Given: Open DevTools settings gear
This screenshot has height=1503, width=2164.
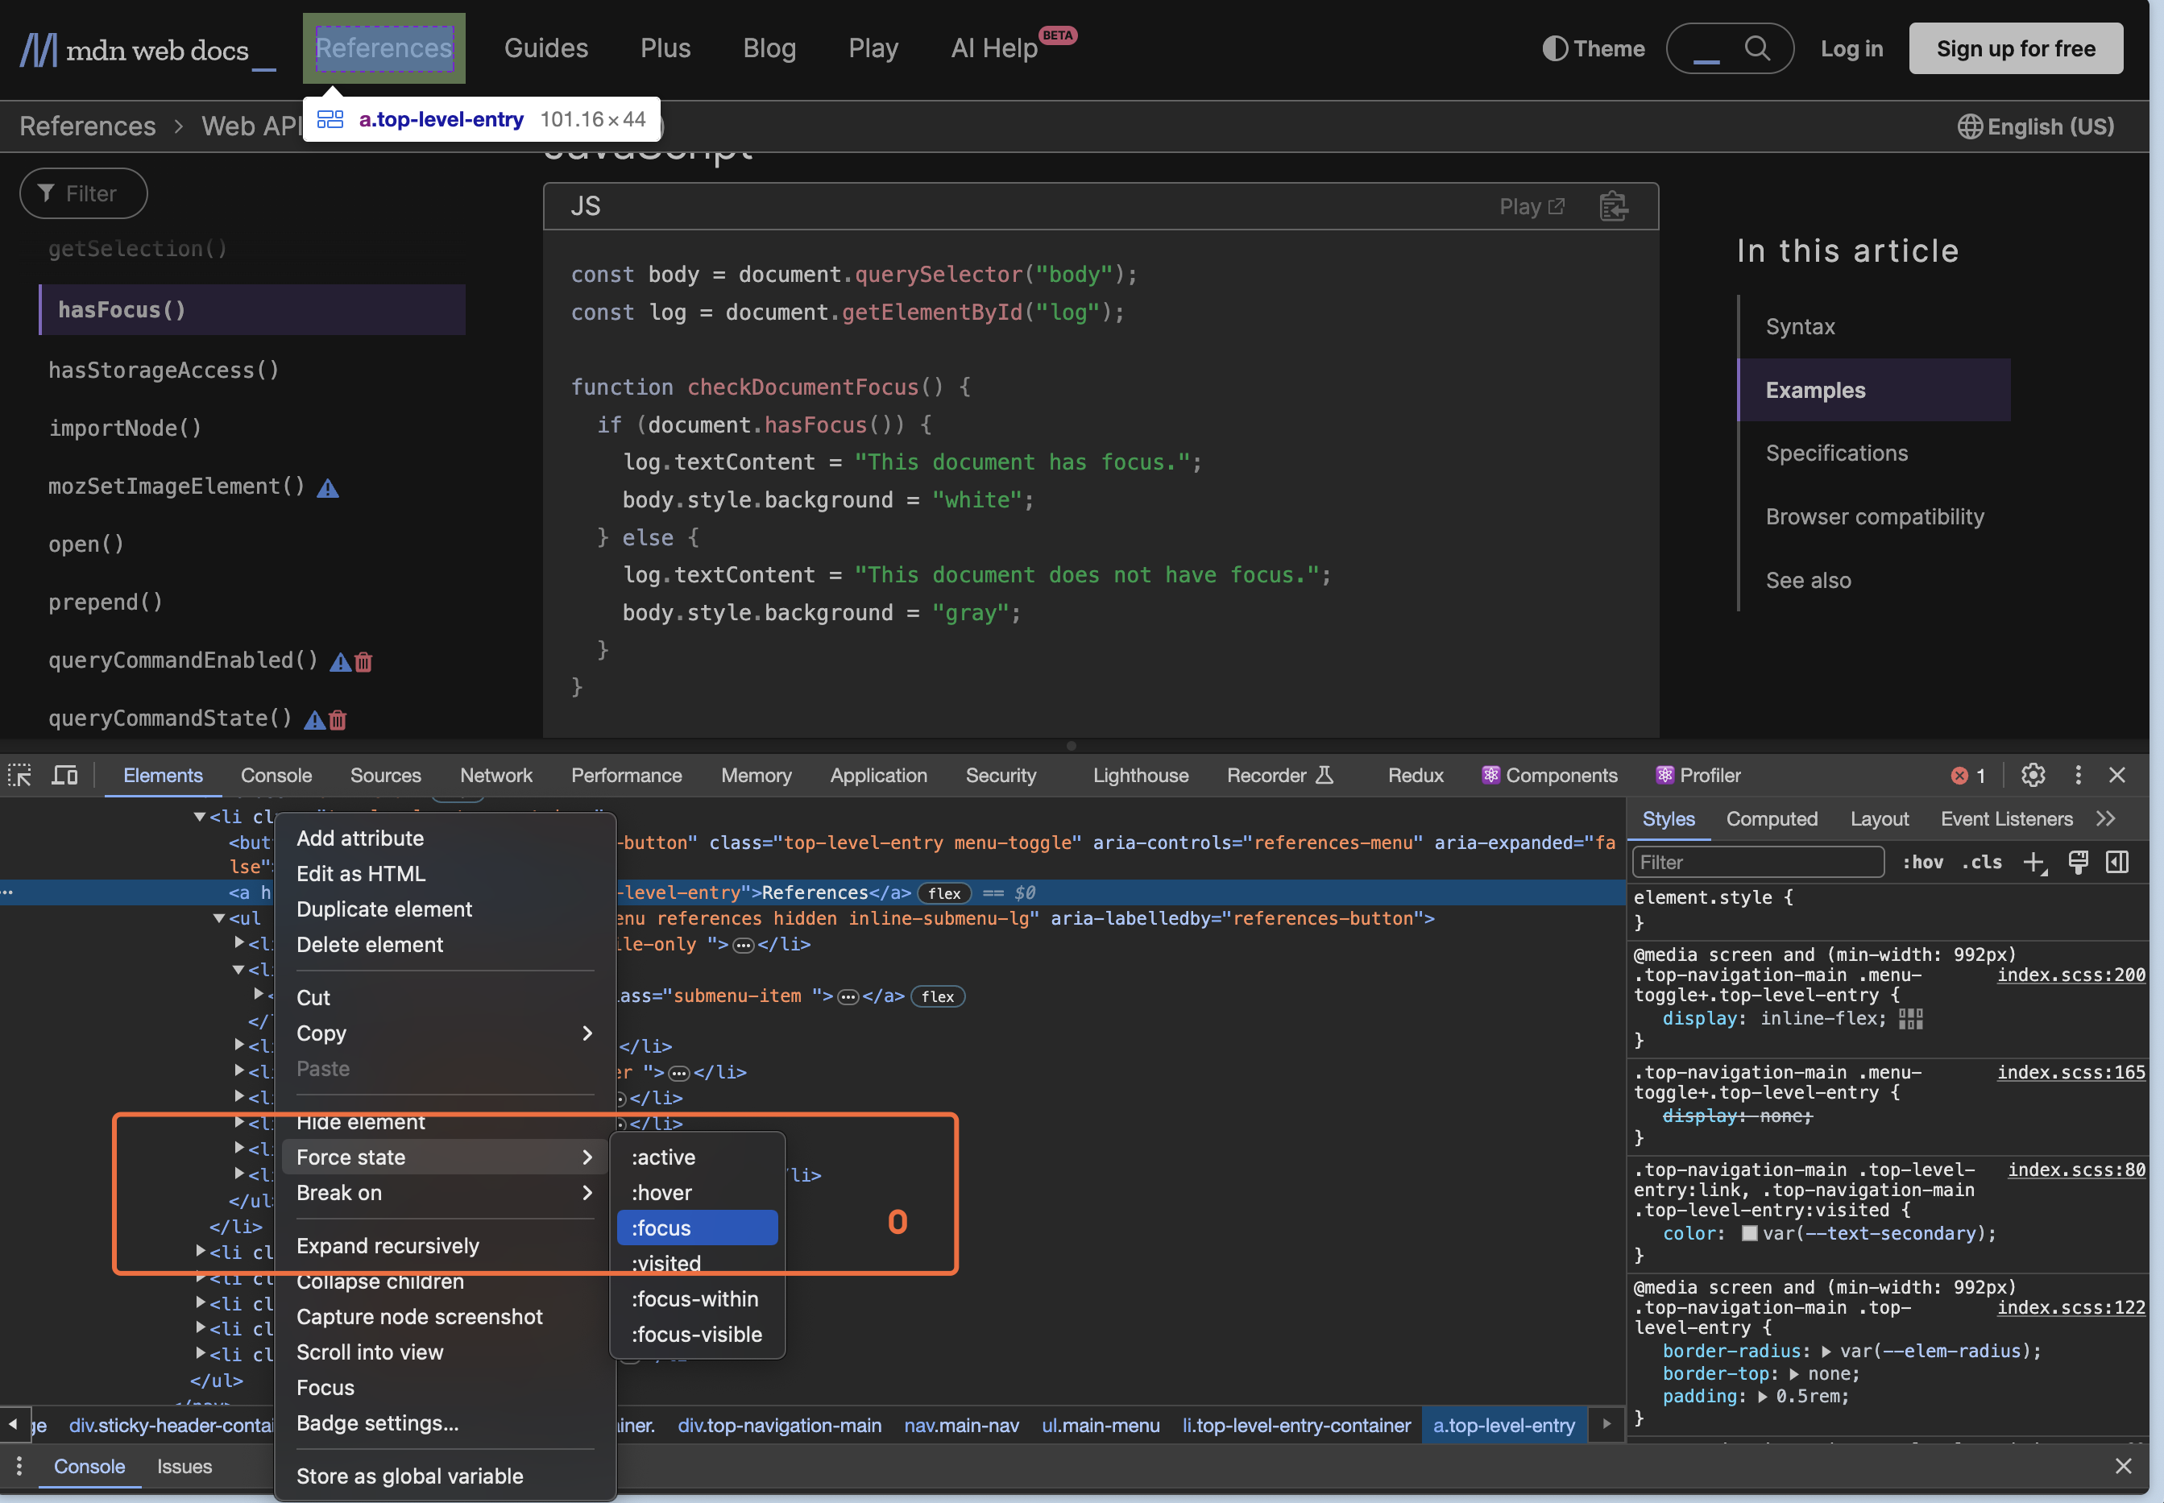Looking at the screenshot, I should (2032, 775).
